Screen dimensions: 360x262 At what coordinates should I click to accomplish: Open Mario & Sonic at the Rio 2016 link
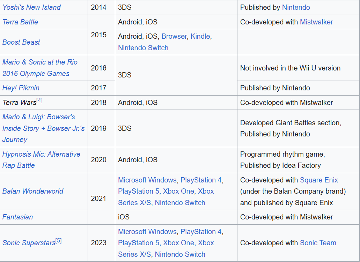click(x=40, y=68)
